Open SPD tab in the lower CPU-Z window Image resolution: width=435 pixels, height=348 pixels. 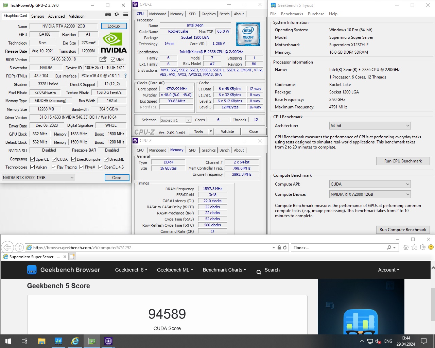click(192, 150)
